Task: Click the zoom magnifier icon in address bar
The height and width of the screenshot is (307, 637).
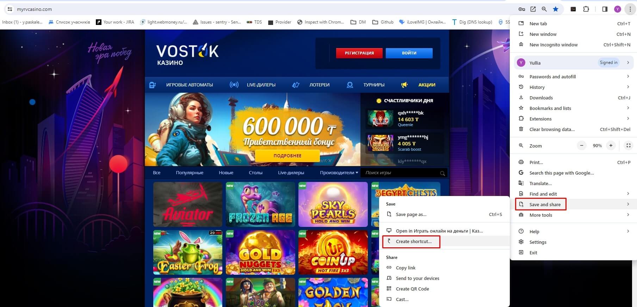Action: coord(544,9)
